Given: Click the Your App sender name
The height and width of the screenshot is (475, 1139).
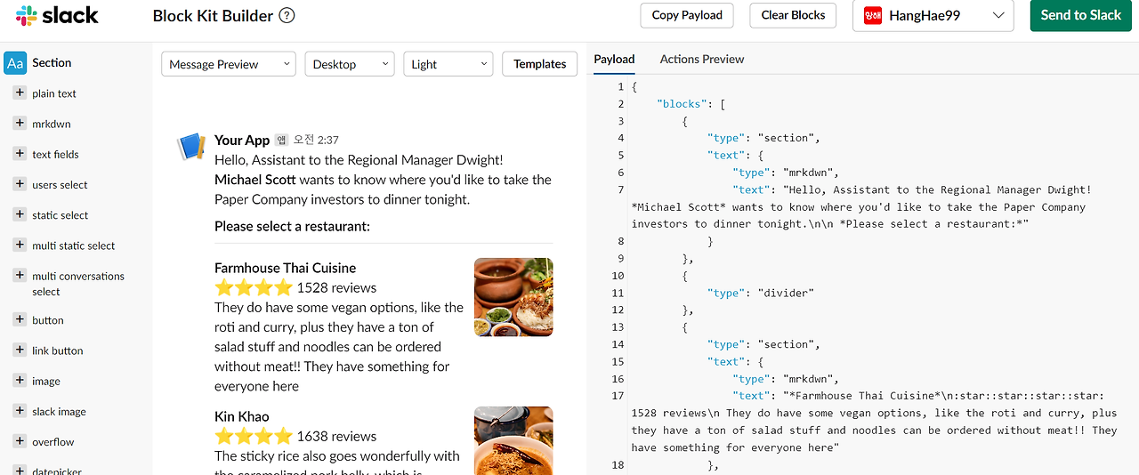Looking at the screenshot, I should tap(242, 140).
